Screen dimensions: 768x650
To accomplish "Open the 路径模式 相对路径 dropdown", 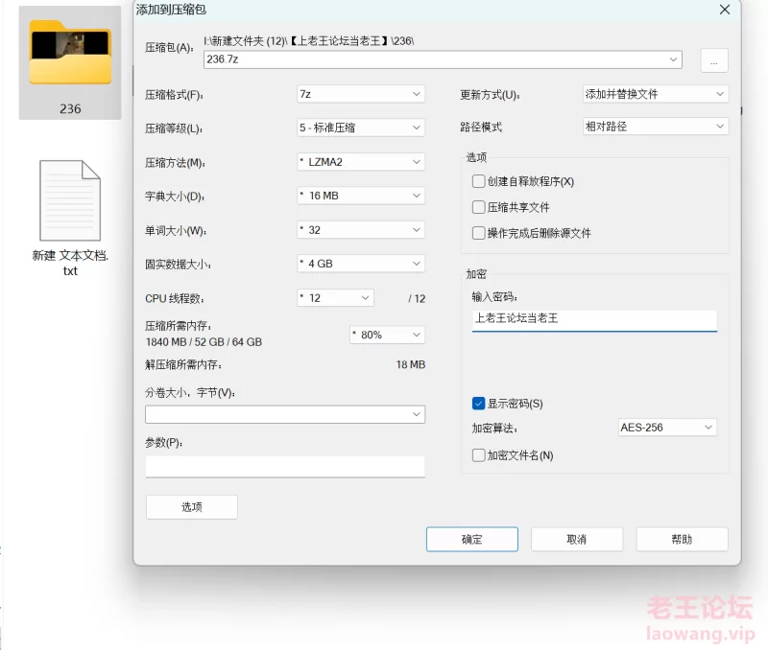I will (656, 127).
